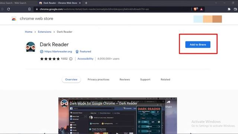Click the video title Dark Mode for Google Chrome
The width and height of the screenshot is (238, 134).
(103, 103)
